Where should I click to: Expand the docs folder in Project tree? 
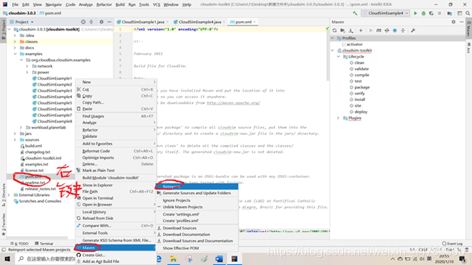coord(15,48)
